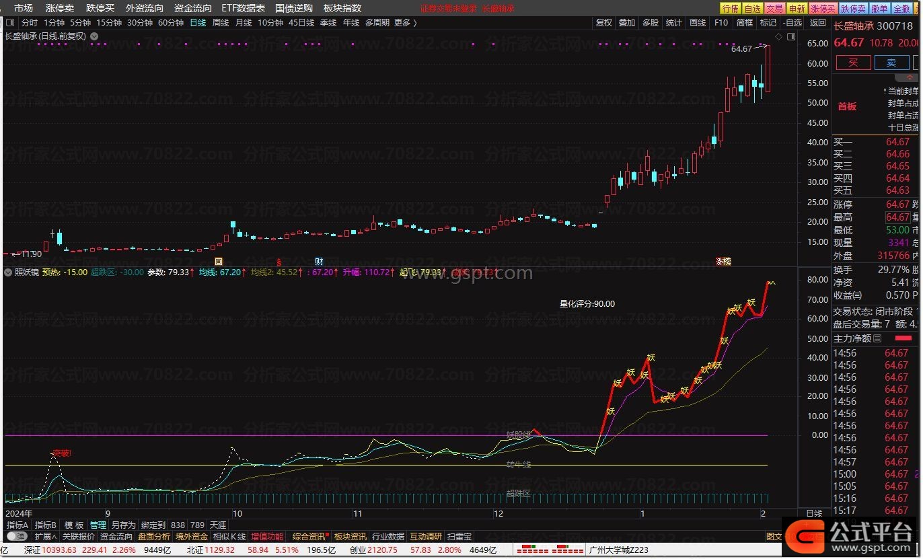Click the diamond icon above the price scale
923x559 pixels.
(x=779, y=36)
